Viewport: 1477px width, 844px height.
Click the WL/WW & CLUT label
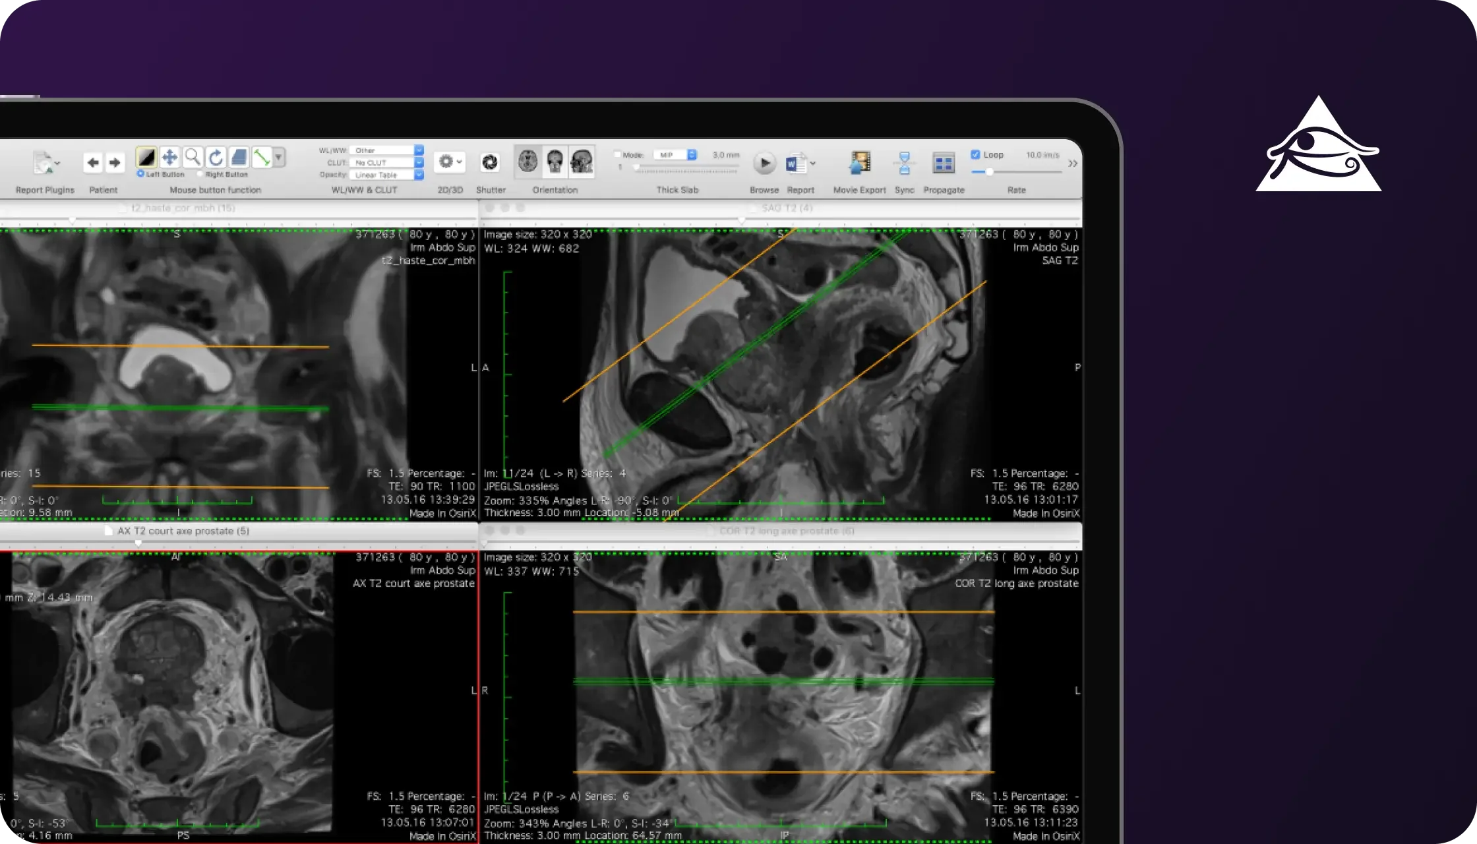pyautogui.click(x=364, y=190)
